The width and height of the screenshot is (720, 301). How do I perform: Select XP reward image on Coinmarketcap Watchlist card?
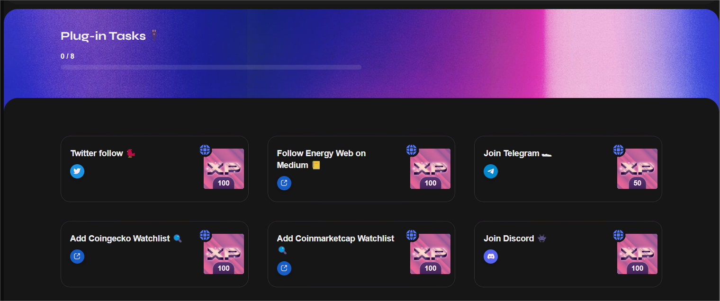[x=430, y=254]
